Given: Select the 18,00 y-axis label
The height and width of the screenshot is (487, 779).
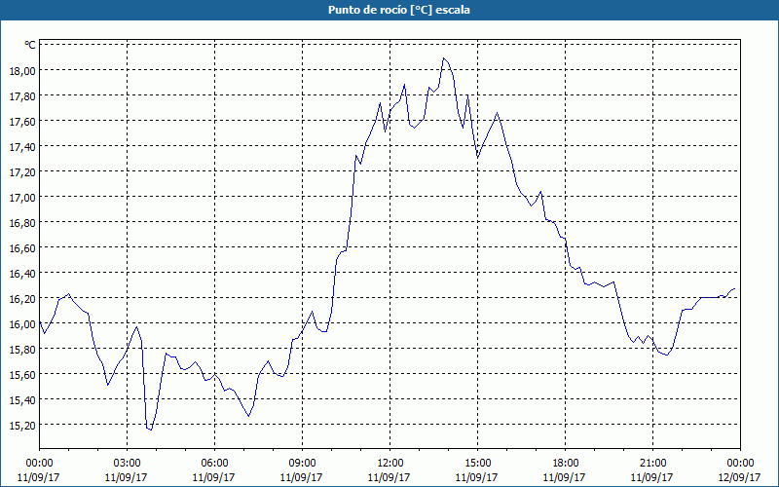Looking at the screenshot, I should (22, 70).
